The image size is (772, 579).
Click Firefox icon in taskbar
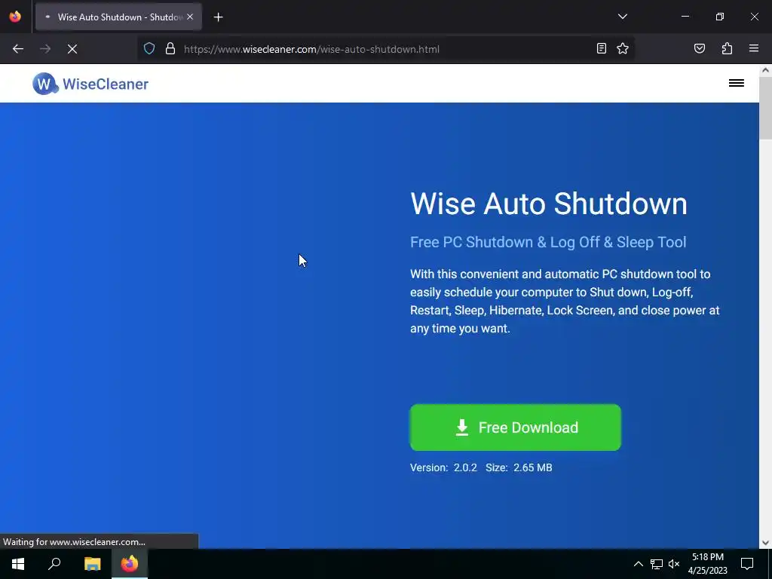(x=130, y=564)
